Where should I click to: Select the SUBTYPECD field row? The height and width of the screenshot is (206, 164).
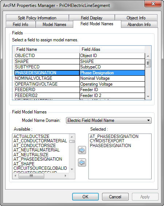79,67
